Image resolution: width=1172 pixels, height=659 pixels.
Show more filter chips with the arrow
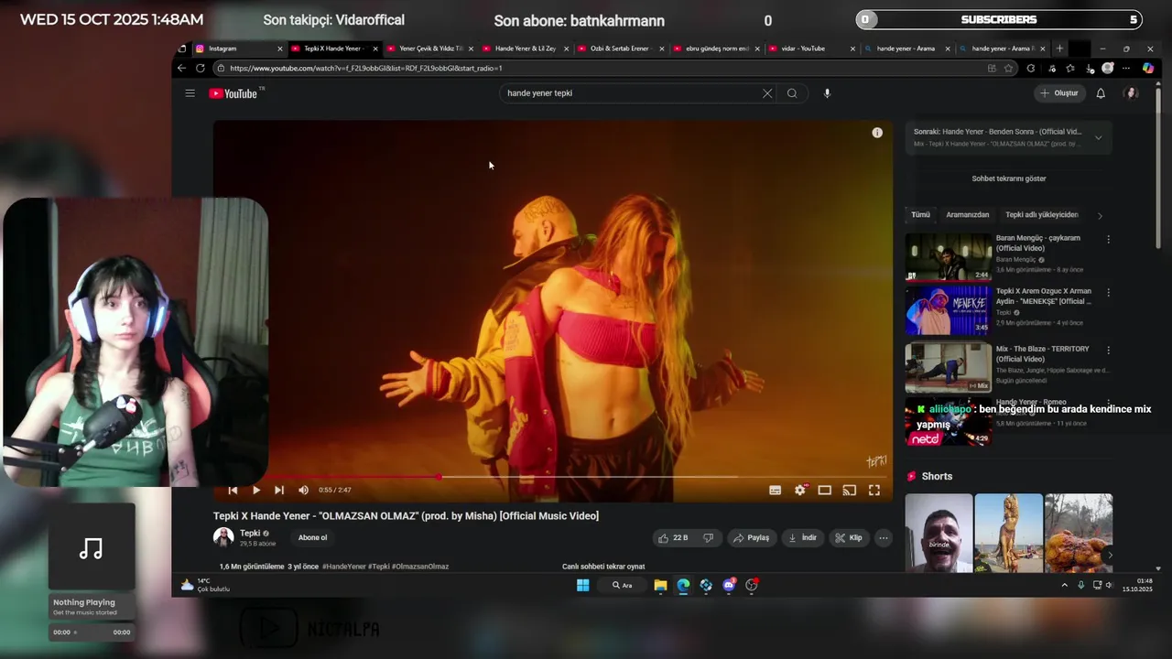coord(1100,216)
